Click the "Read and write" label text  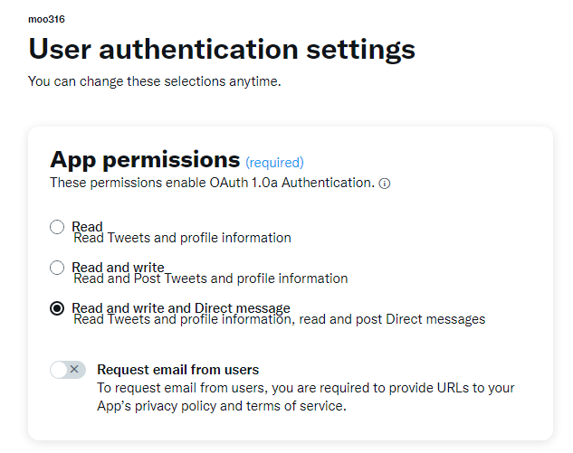118,267
